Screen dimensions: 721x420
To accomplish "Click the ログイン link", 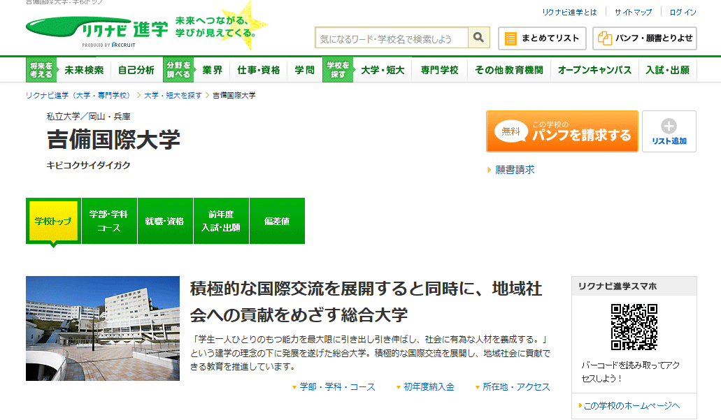I will pyautogui.click(x=683, y=13).
